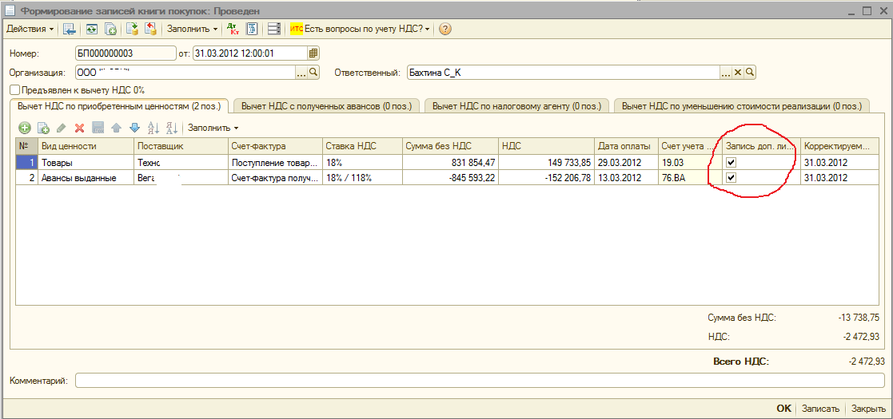This screenshot has height=419, width=893.
Task: Click the Записать button
Action: (x=821, y=409)
